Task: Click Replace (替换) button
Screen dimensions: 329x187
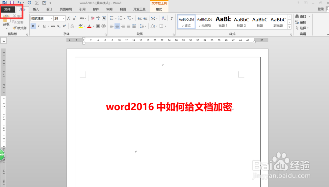Action: point(301,22)
